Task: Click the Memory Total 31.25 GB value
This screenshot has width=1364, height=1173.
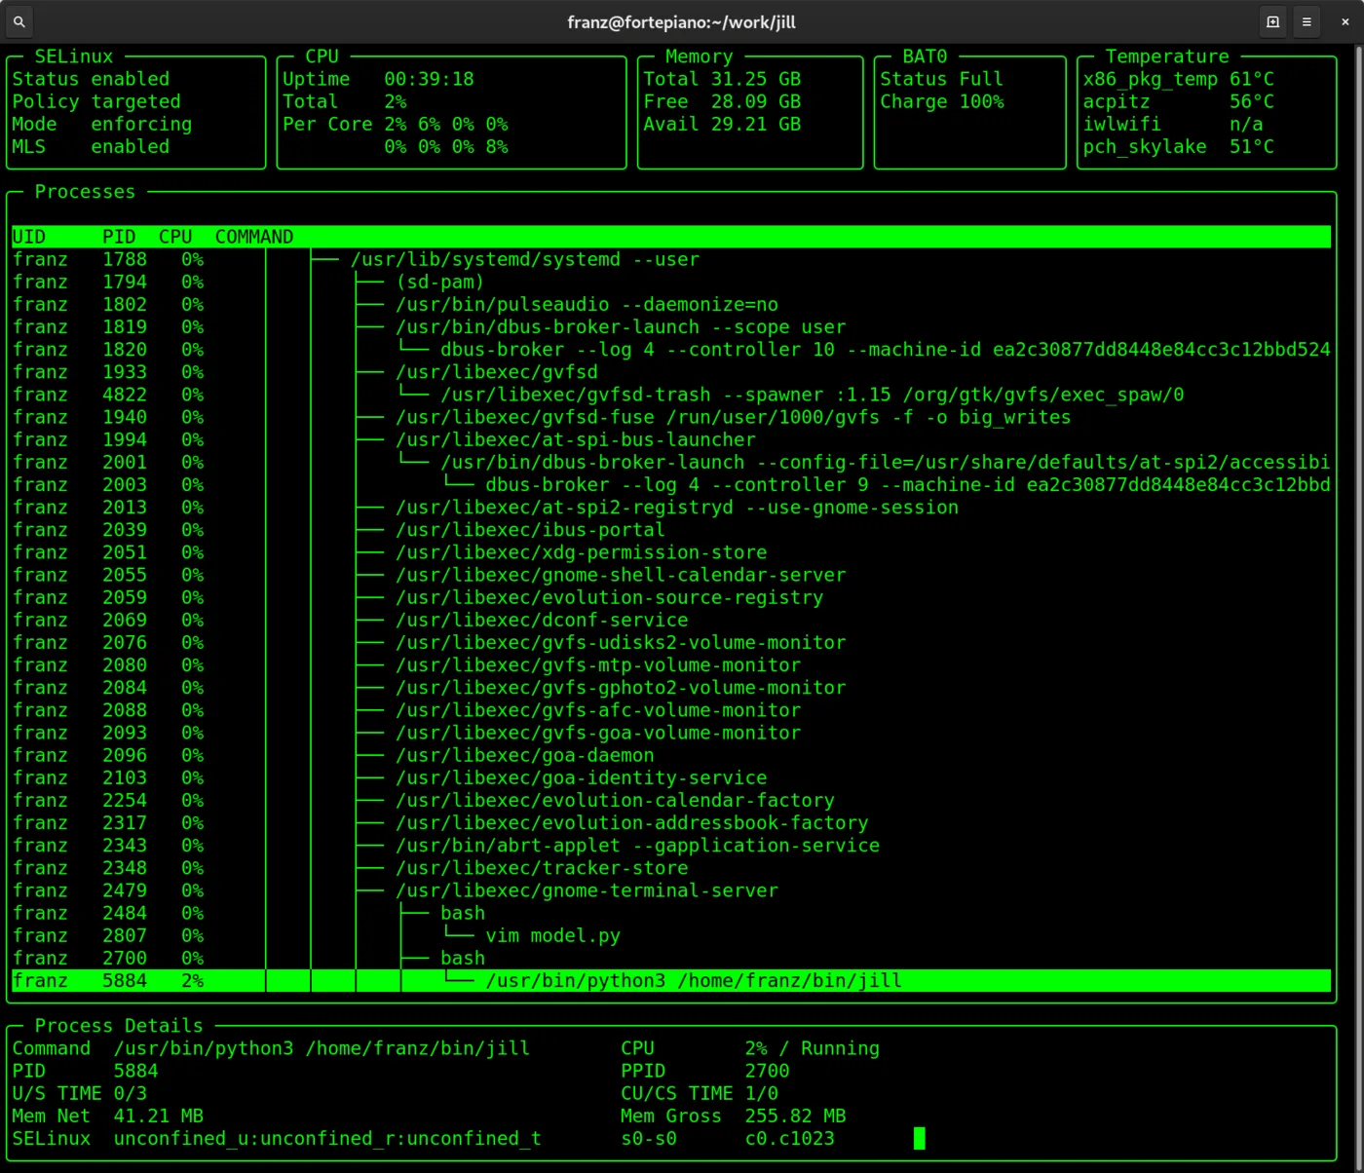Action: pos(755,79)
